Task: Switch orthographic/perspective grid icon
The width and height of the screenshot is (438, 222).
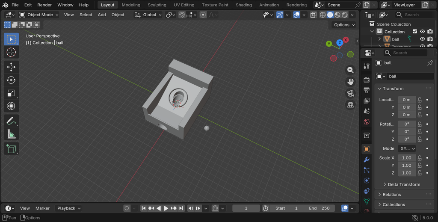Action: (x=350, y=105)
